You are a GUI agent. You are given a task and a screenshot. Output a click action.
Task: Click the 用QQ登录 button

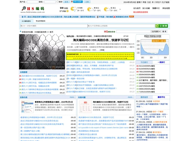(x=78, y=2)
